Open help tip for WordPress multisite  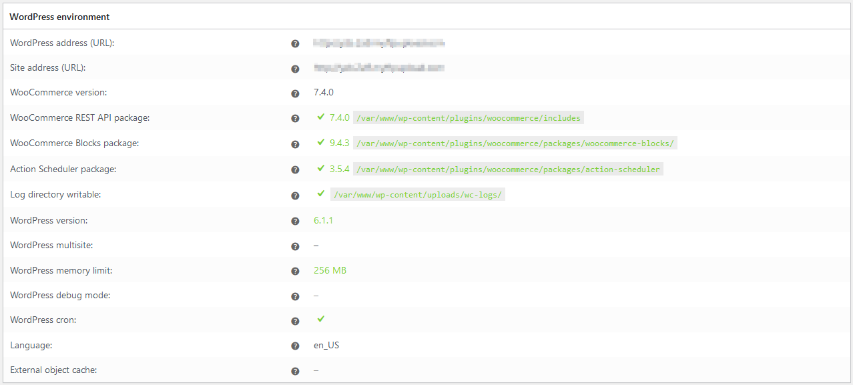(295, 246)
